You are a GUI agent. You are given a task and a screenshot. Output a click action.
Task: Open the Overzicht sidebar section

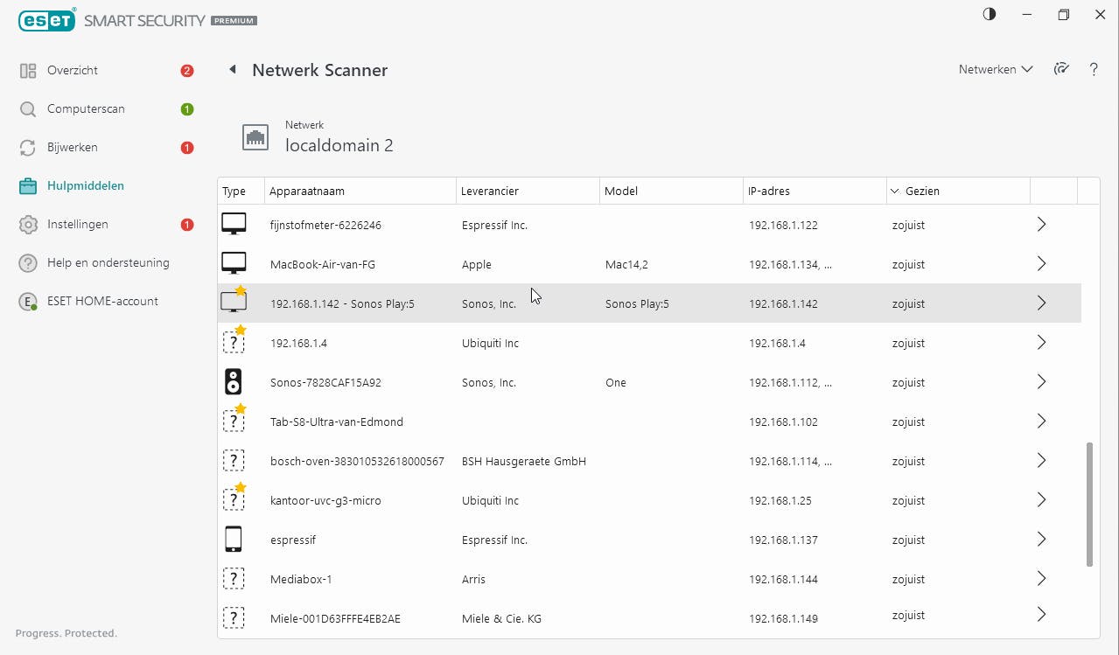pos(73,70)
